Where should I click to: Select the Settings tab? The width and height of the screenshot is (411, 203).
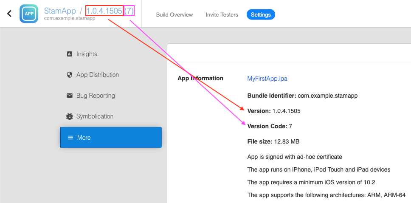[261, 14]
